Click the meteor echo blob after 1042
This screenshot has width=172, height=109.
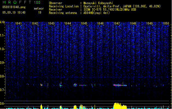point(41,85)
